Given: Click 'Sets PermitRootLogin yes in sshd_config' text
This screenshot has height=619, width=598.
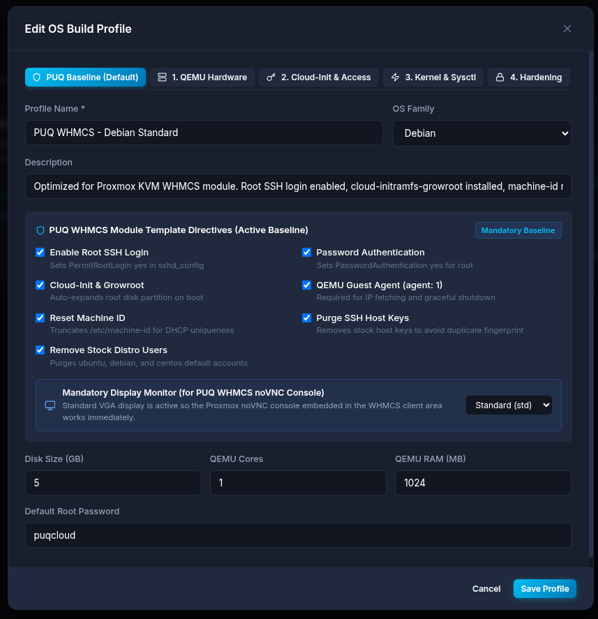Looking at the screenshot, I should [127, 265].
